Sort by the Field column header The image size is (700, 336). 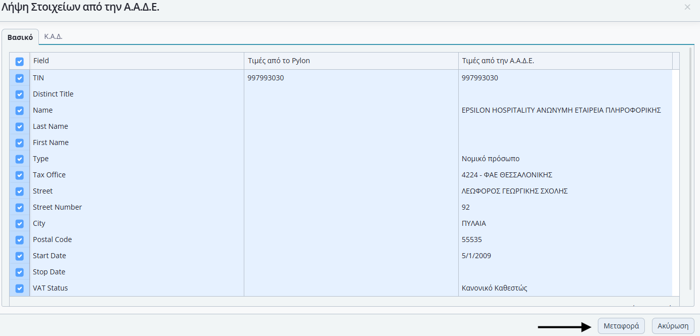pos(137,61)
